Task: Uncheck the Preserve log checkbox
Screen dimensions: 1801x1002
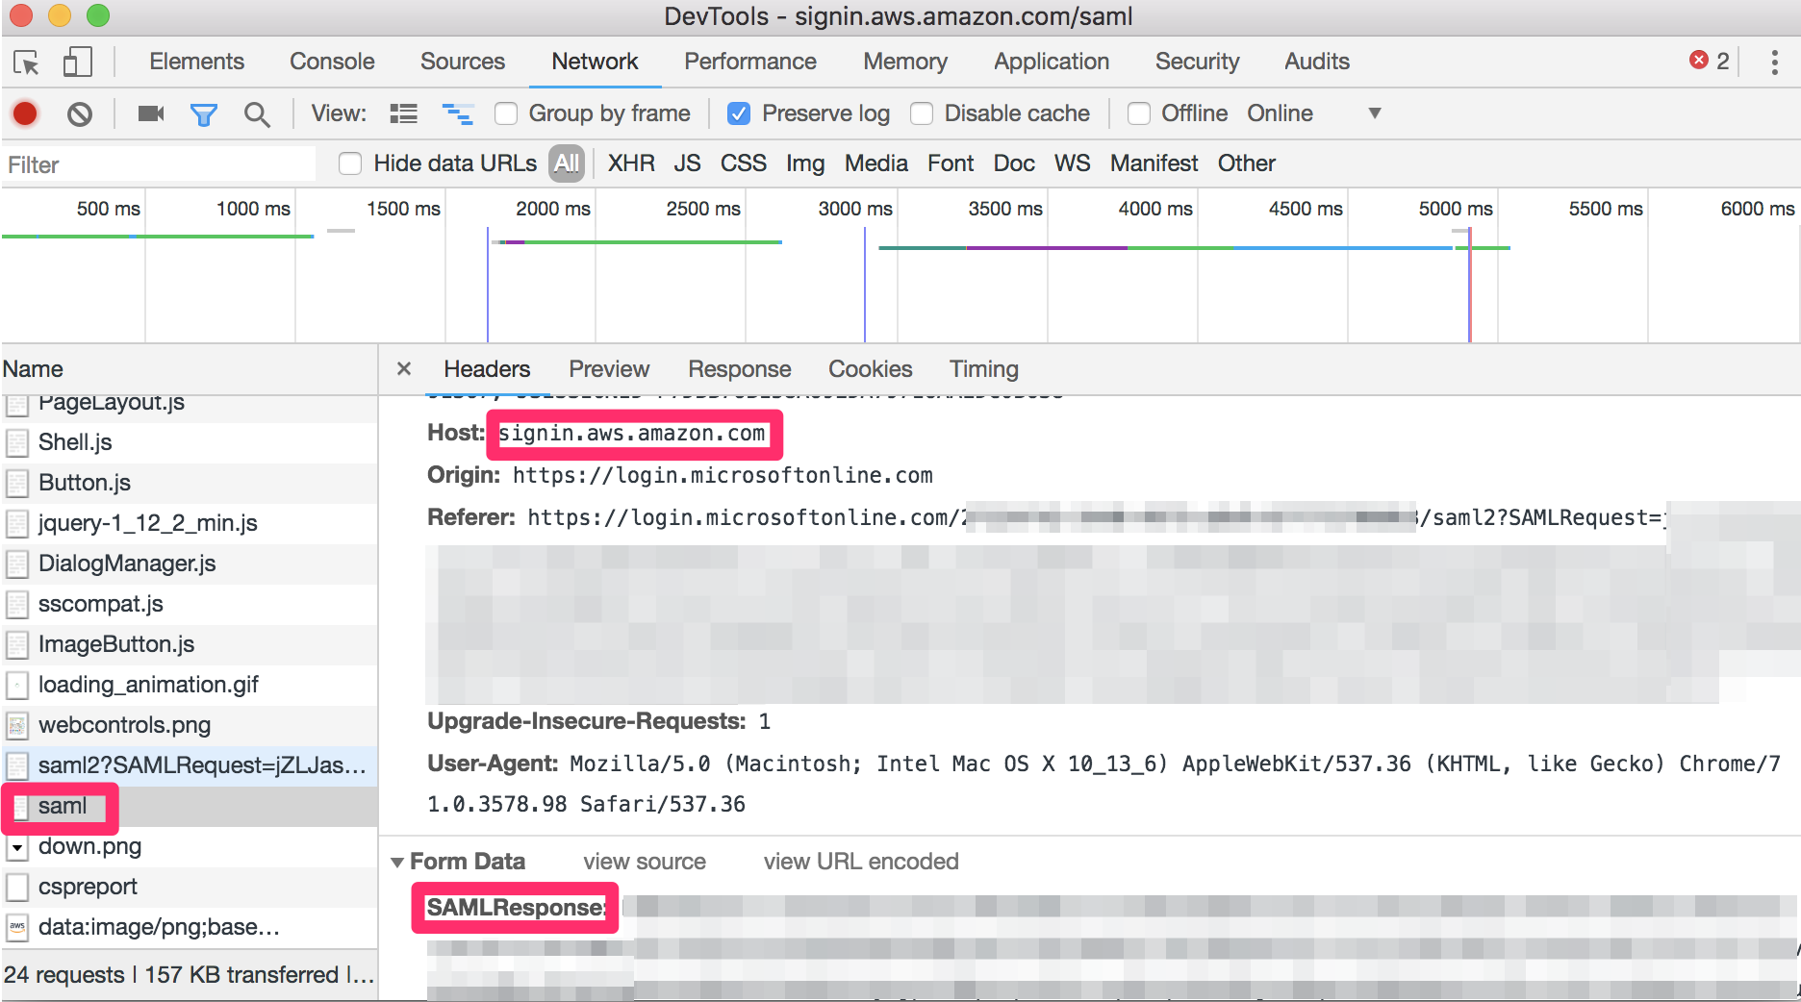Action: coord(739,113)
